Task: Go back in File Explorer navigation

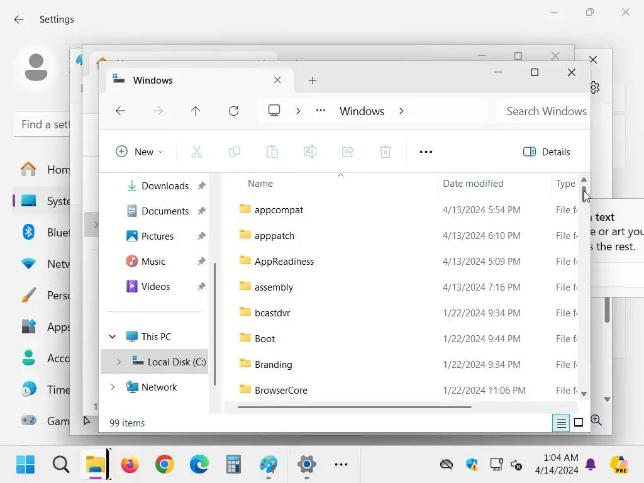Action: (x=120, y=111)
